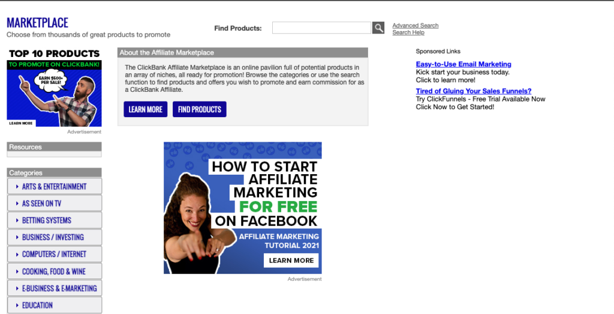Viewport: 614px width, 314px height.
Task: Open the Search Help link
Action: pyautogui.click(x=408, y=32)
